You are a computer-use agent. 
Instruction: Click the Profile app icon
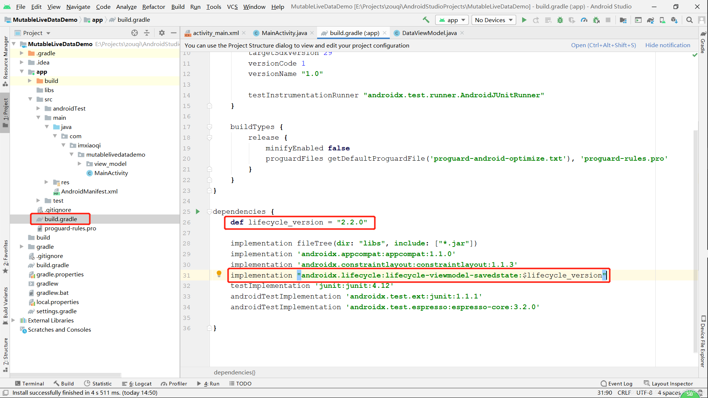(x=584, y=20)
